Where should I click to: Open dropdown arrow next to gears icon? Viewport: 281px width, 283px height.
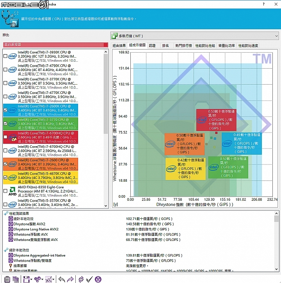coord(42,279)
